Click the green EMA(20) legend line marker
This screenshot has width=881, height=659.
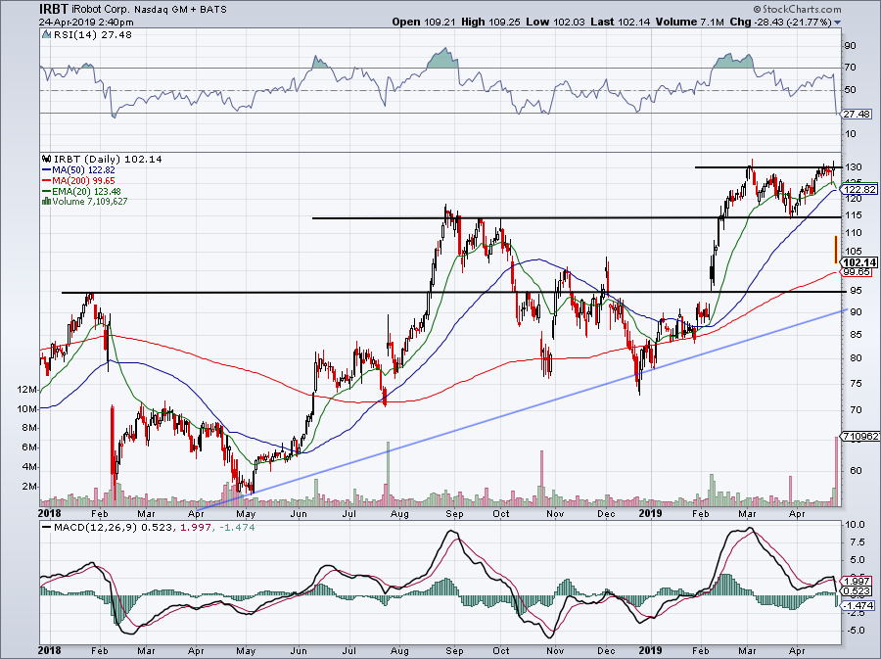[x=47, y=192]
